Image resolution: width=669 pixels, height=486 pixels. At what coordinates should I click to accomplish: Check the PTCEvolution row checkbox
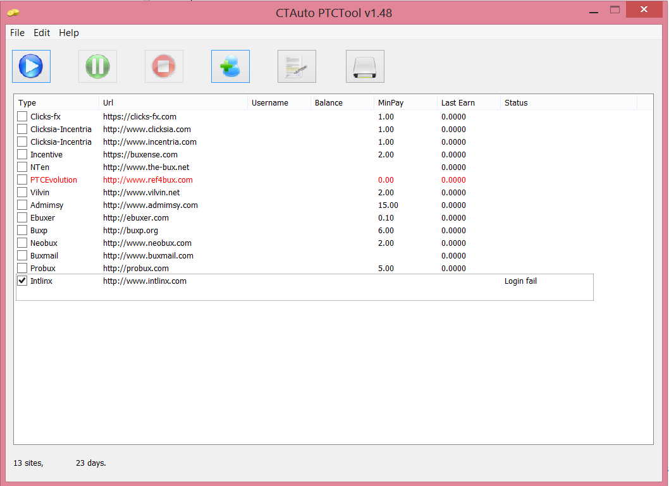(x=22, y=180)
